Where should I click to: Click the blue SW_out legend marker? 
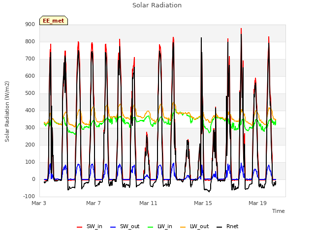[113, 227]
